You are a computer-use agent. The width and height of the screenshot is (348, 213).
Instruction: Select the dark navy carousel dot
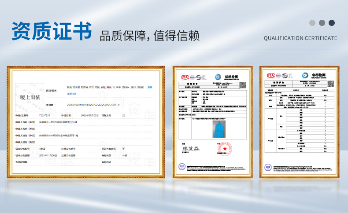tap(332, 23)
